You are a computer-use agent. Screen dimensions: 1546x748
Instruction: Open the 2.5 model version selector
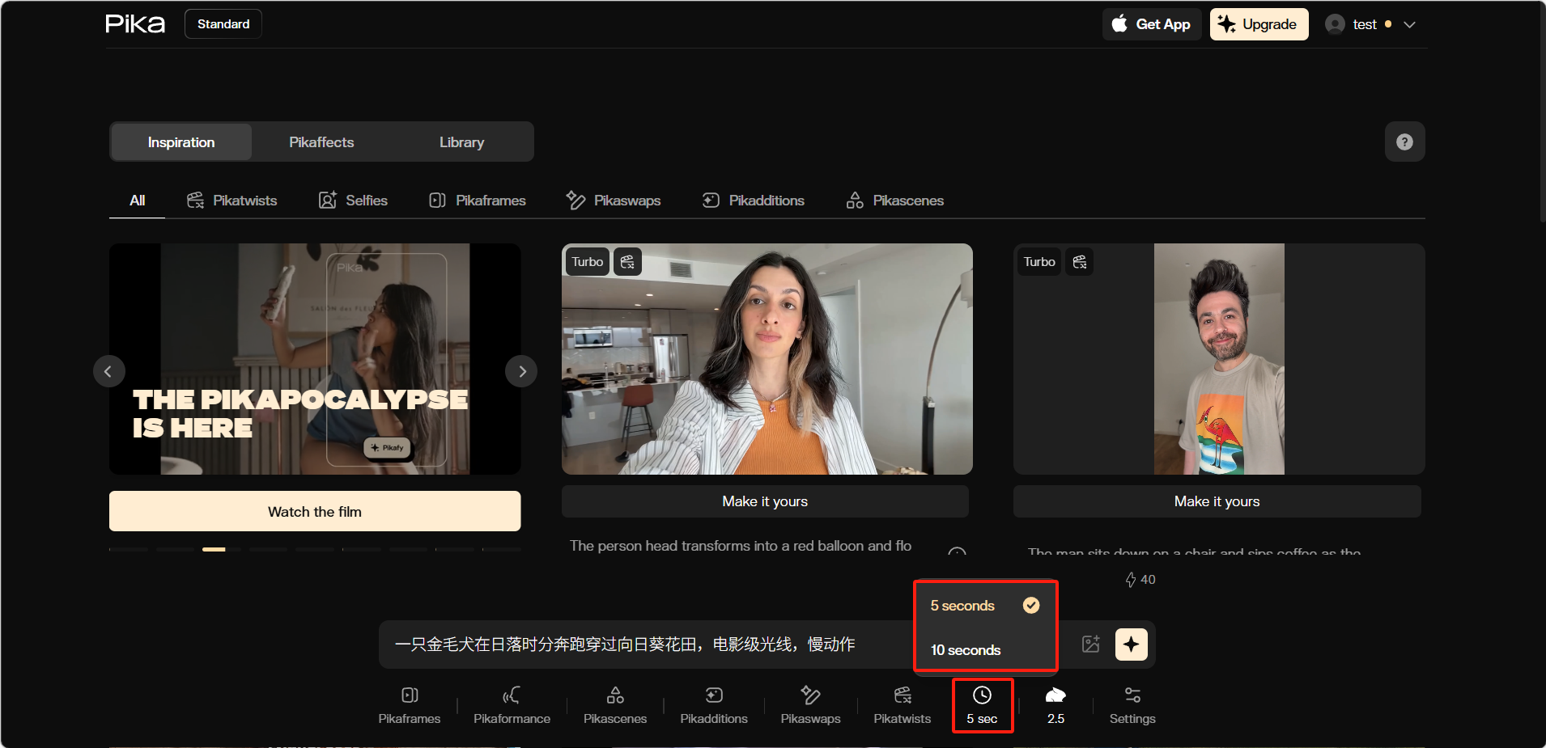(x=1055, y=704)
